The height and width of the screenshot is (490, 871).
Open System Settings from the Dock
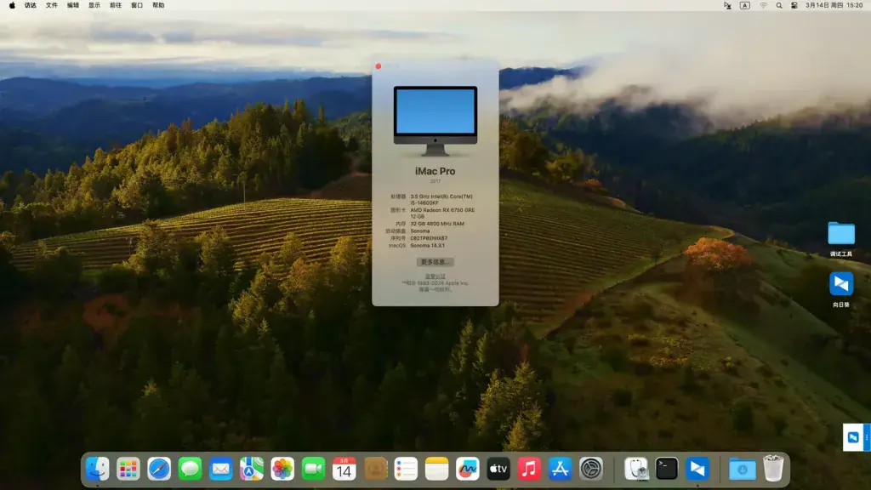click(x=591, y=469)
